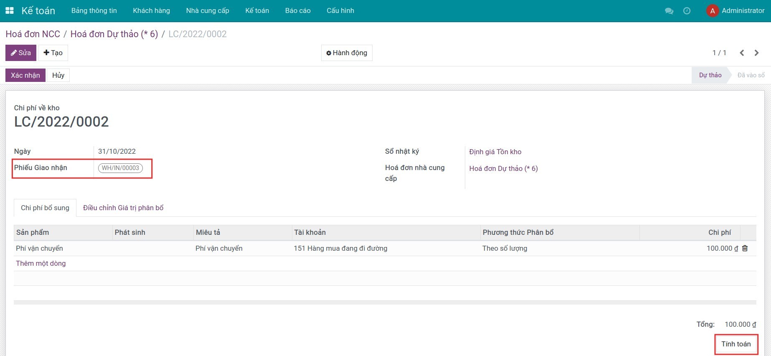771x356 pixels.
Task: Open the WH/IN/00003 delivery tag
Action: pos(120,168)
